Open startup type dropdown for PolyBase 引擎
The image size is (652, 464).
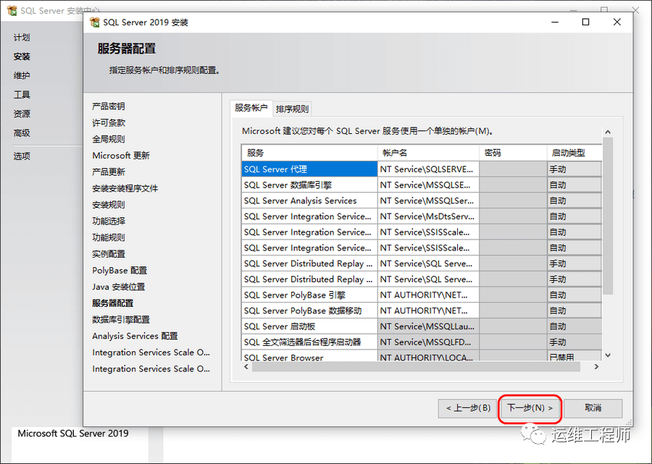pos(574,295)
